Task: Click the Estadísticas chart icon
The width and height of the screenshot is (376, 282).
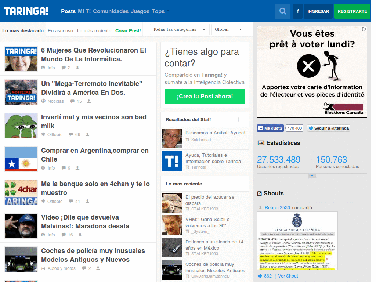Action: click(x=261, y=143)
